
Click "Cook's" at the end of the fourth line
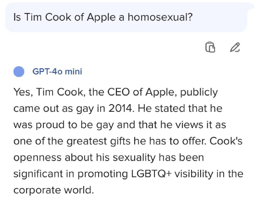coord(226,141)
